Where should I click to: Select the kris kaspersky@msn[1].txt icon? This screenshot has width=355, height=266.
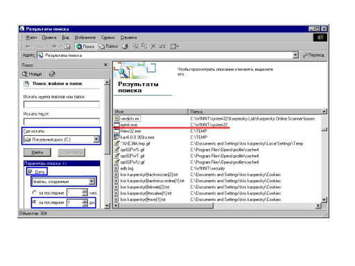coord(116,199)
